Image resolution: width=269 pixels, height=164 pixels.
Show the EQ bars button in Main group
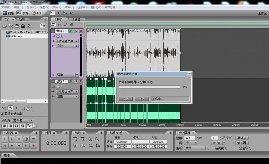click(x=71, y=24)
